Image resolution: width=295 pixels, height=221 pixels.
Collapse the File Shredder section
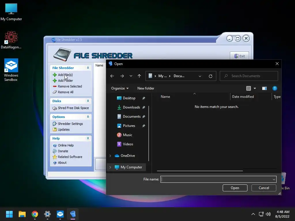88,68
